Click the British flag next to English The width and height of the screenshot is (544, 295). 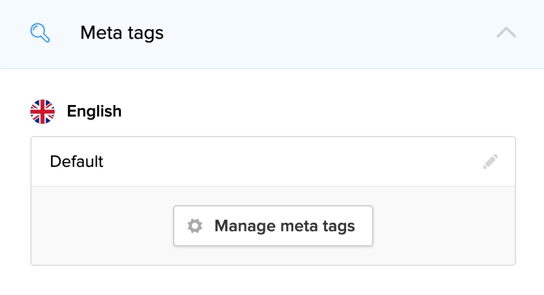(x=42, y=112)
